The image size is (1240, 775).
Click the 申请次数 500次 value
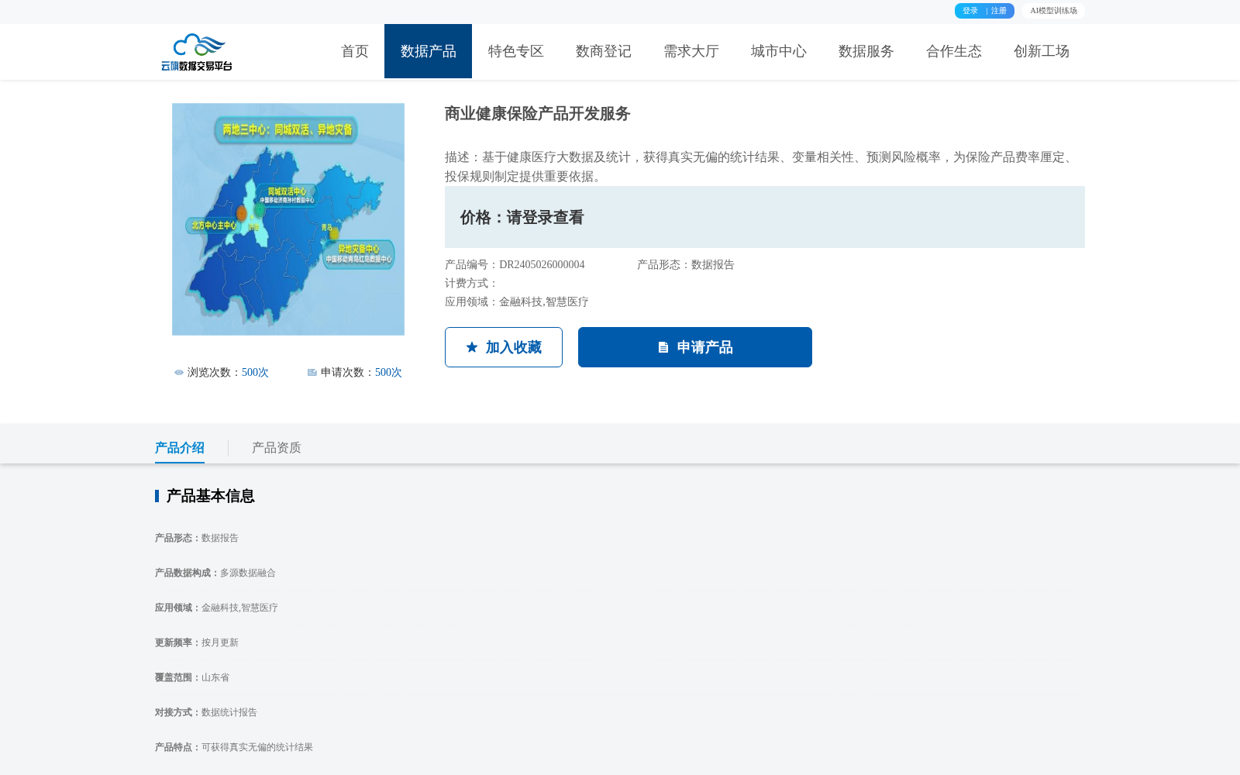click(388, 373)
